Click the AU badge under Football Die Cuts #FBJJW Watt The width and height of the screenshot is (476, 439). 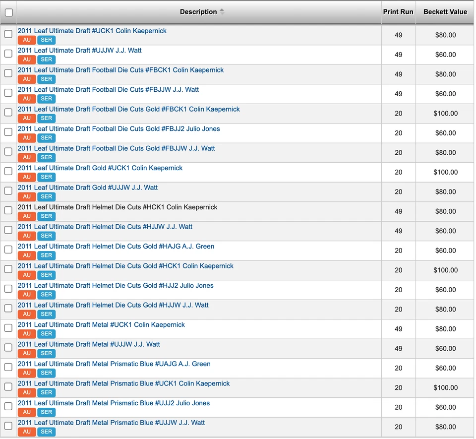coord(27,98)
